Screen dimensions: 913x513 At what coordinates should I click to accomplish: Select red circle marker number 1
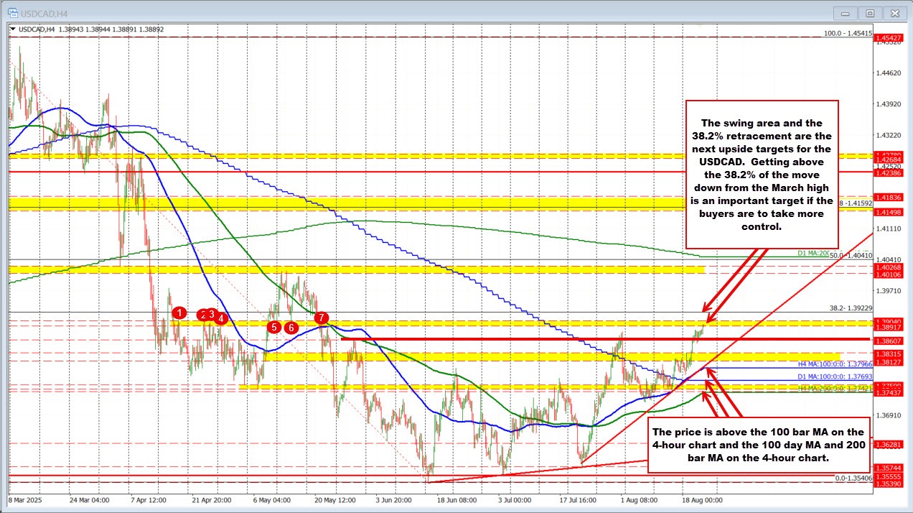180,313
